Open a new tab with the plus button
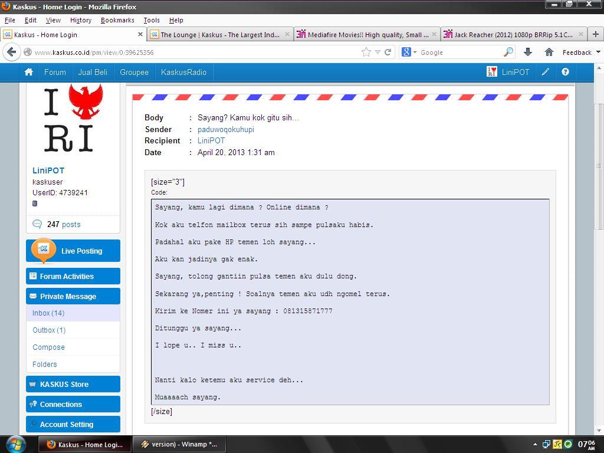This screenshot has height=453, width=604. point(596,34)
